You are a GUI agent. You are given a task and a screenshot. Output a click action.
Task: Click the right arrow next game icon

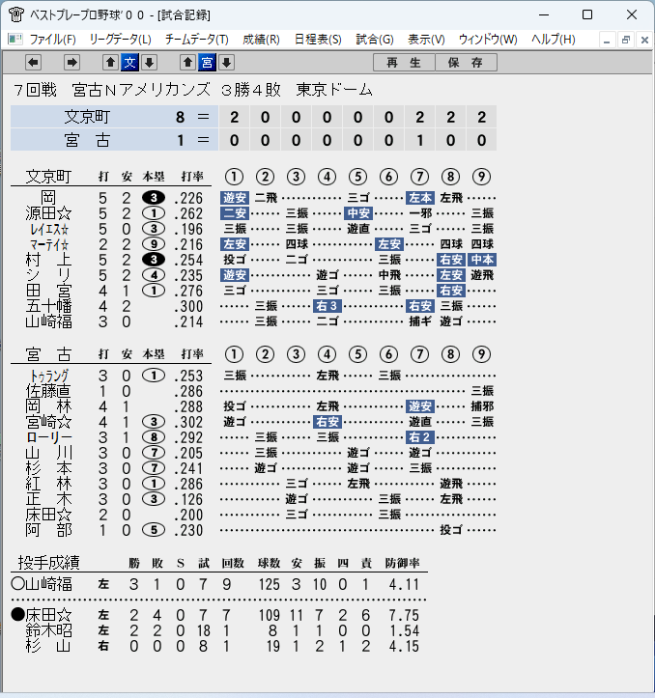click(x=71, y=63)
